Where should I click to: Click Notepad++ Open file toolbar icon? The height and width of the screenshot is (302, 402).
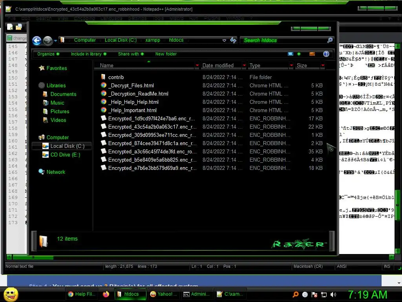pos(19,27)
